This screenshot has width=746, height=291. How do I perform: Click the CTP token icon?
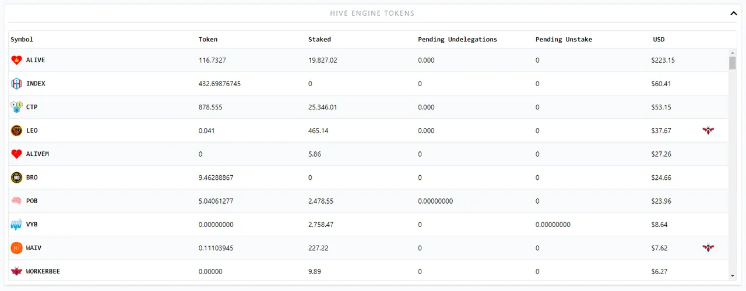16,107
